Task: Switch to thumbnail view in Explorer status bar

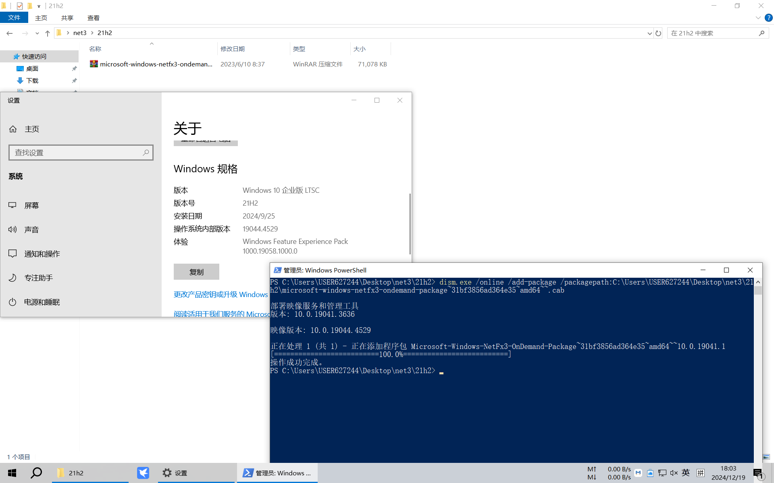Action: coord(767,457)
